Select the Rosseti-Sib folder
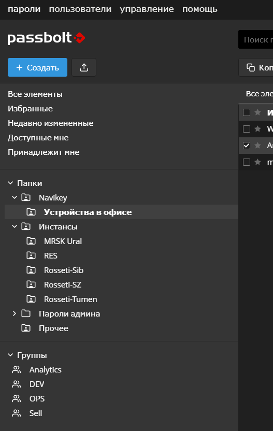This screenshot has height=431, width=273. tap(64, 270)
